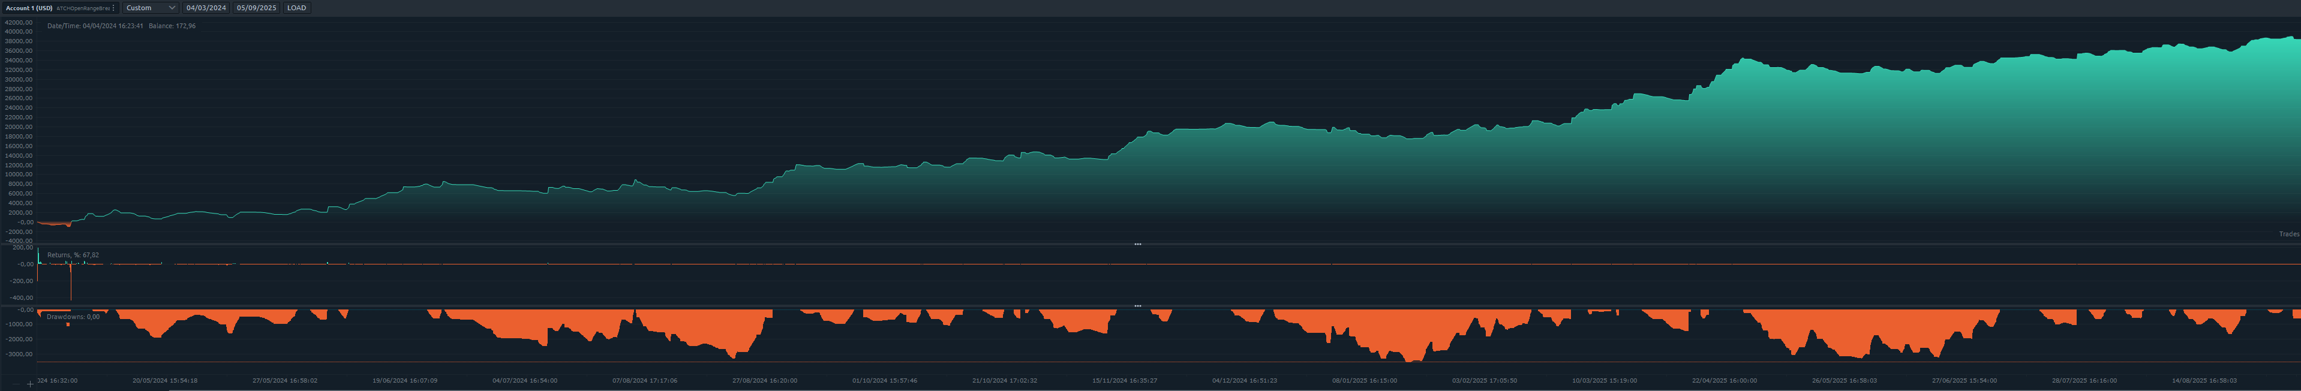Click the 42000,00 balance axis value
Image resolution: width=2301 pixels, height=391 pixels.
(18, 22)
